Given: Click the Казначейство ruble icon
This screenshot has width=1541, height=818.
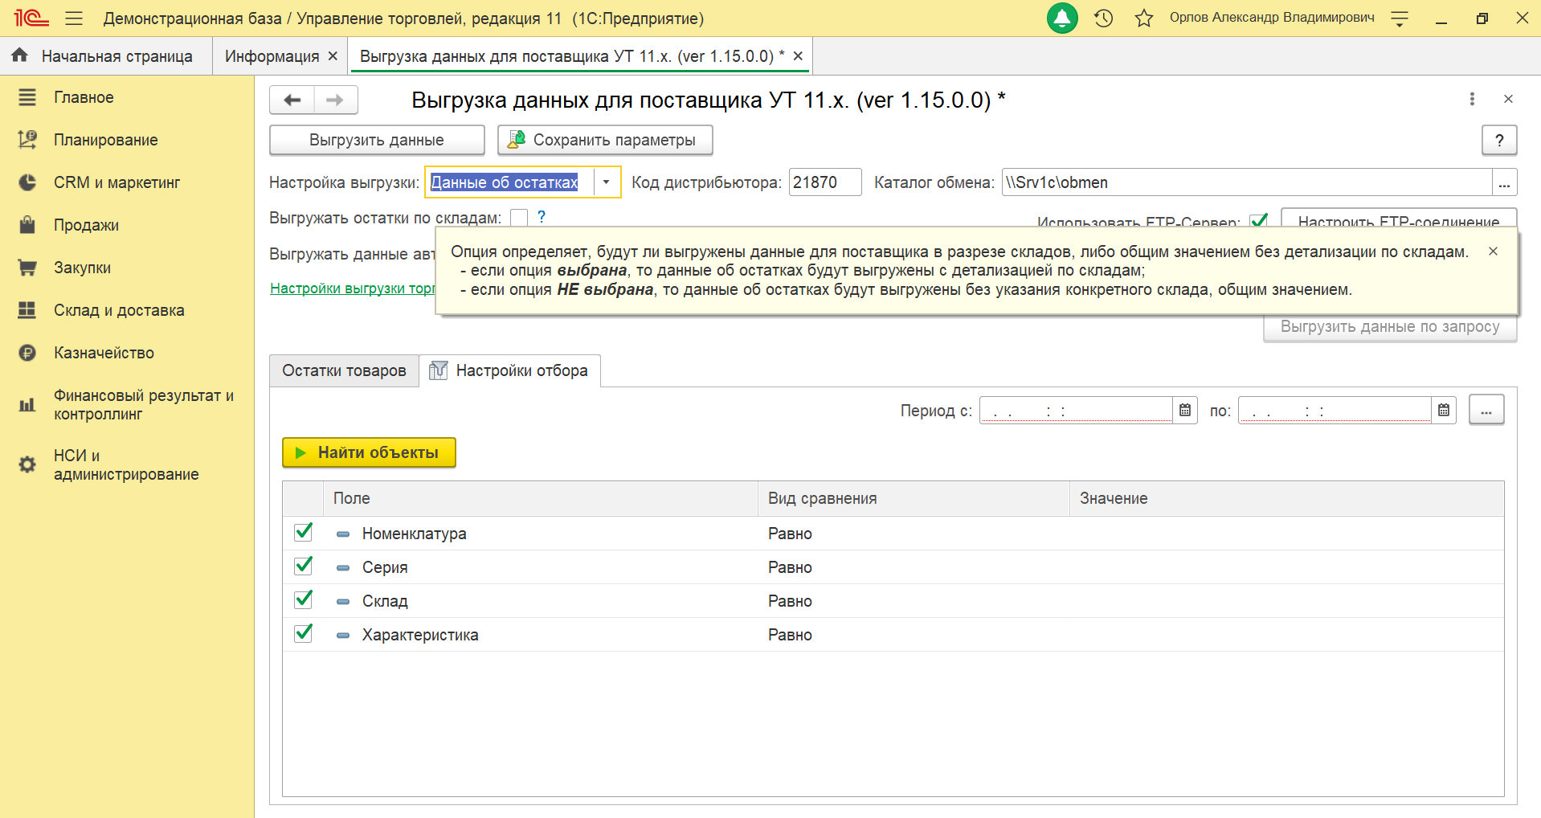Looking at the screenshot, I should point(27,353).
